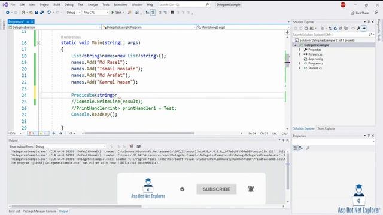Collapse the Main method outline region
This screenshot has height=215, width=383.
coord(38,43)
